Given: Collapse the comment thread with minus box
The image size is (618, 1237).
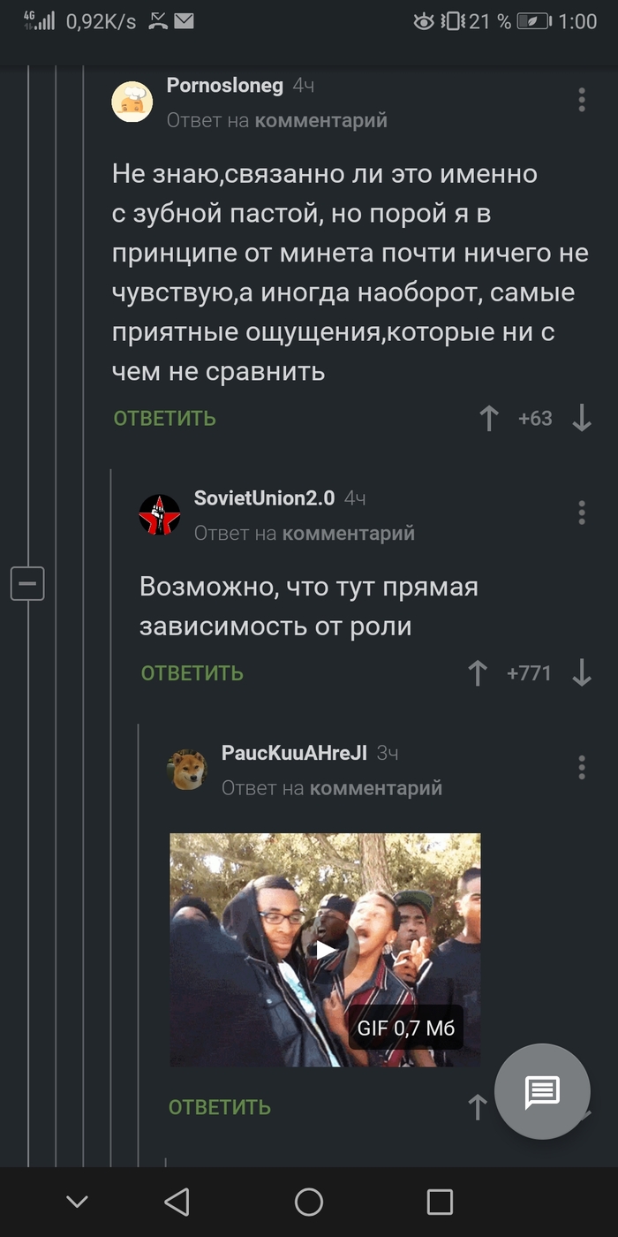Looking at the screenshot, I should tap(27, 583).
